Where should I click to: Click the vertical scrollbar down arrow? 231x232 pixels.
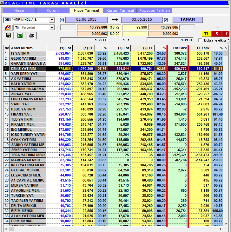pyautogui.click(x=226, y=224)
